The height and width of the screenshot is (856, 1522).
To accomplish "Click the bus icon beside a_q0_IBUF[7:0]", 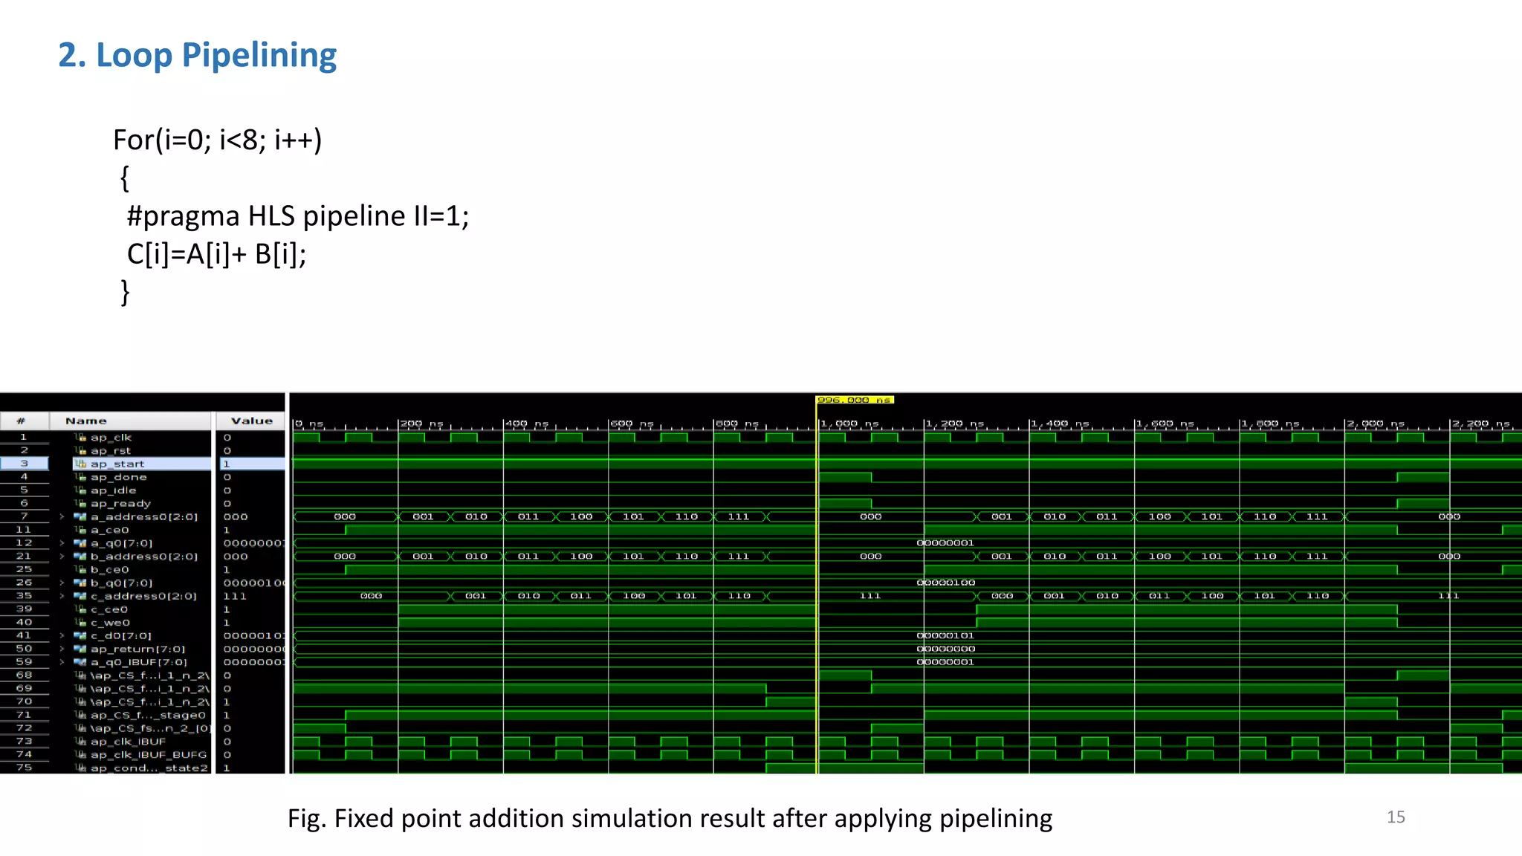I will [80, 662].
